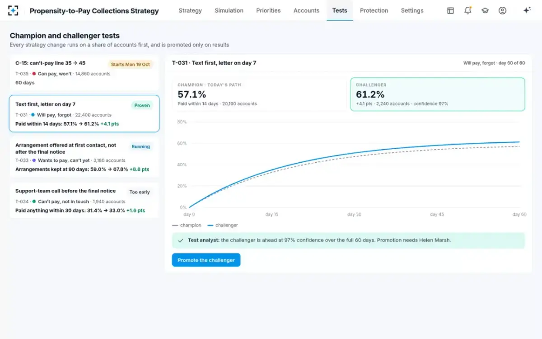Click the Starts Mon 19 Oct badge

coord(131,64)
